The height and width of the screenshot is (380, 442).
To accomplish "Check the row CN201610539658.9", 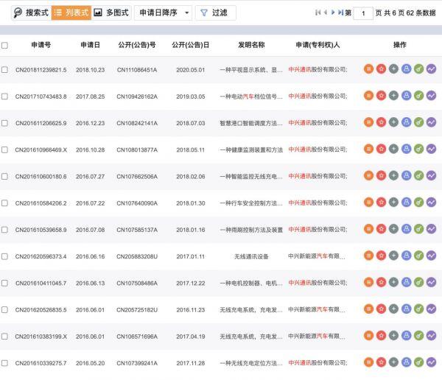I will [4, 230].
